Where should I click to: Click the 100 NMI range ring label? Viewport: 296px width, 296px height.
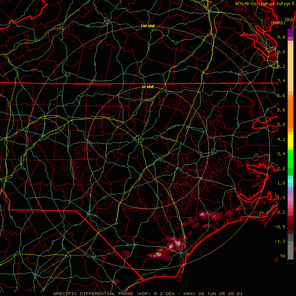(148, 26)
